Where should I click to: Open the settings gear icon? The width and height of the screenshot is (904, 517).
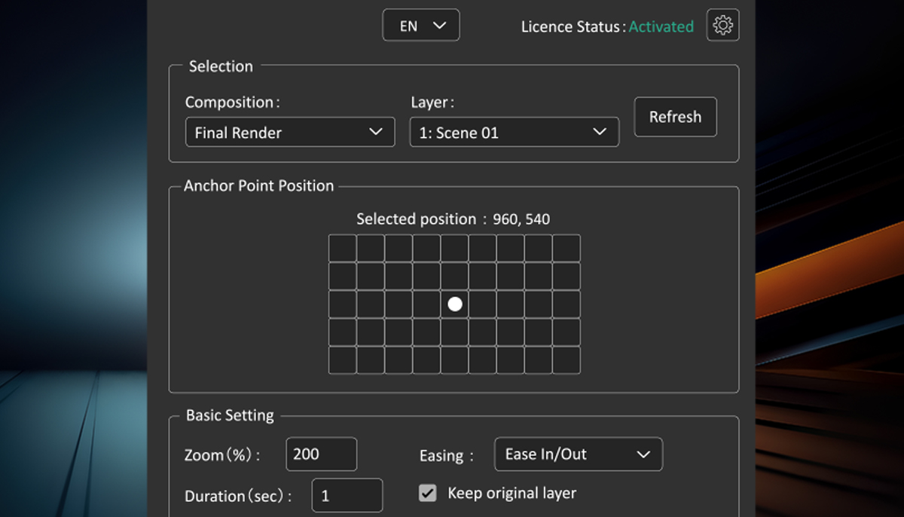(722, 26)
